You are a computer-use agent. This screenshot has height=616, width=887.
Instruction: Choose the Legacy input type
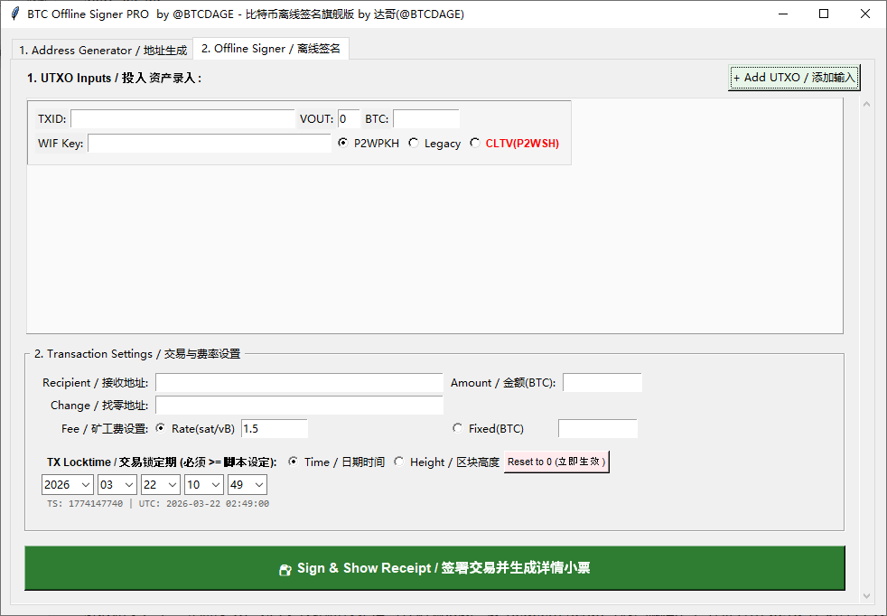pos(414,143)
